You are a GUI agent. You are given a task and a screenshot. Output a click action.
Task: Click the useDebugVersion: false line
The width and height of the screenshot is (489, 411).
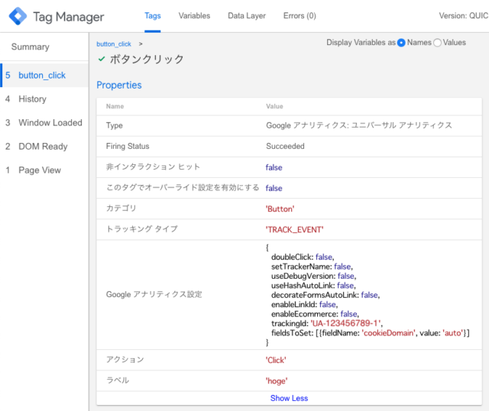click(314, 277)
